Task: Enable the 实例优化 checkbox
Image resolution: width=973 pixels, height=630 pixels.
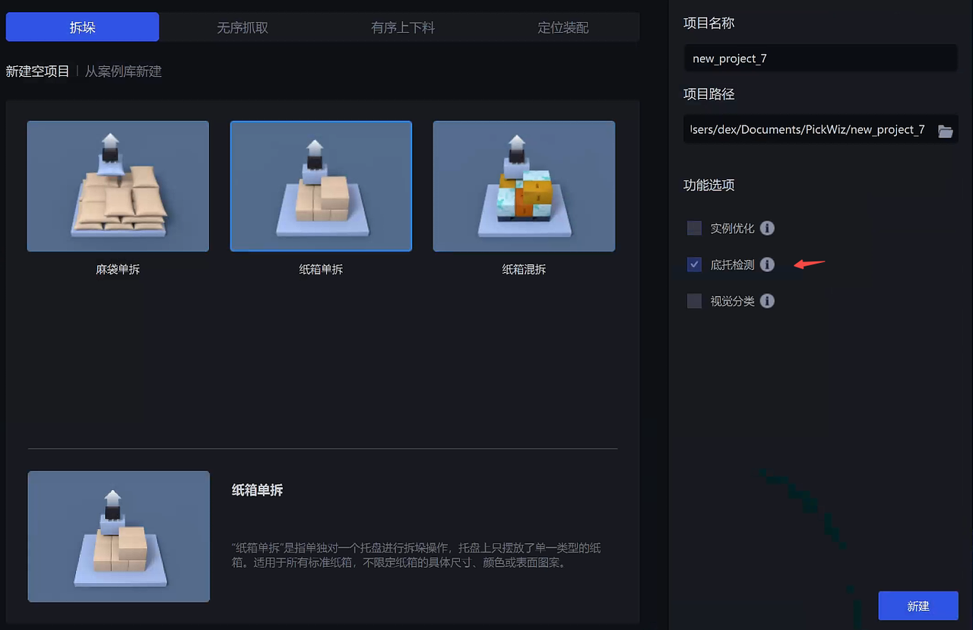Action: [x=694, y=228]
